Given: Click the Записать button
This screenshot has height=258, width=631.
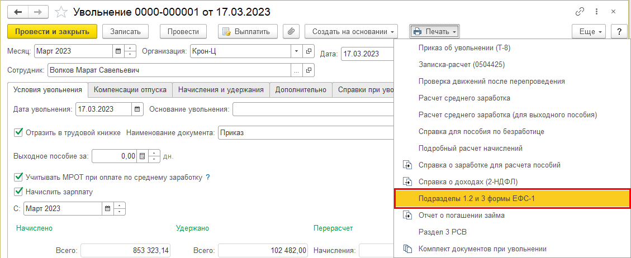Looking at the screenshot, I should click(x=126, y=31).
